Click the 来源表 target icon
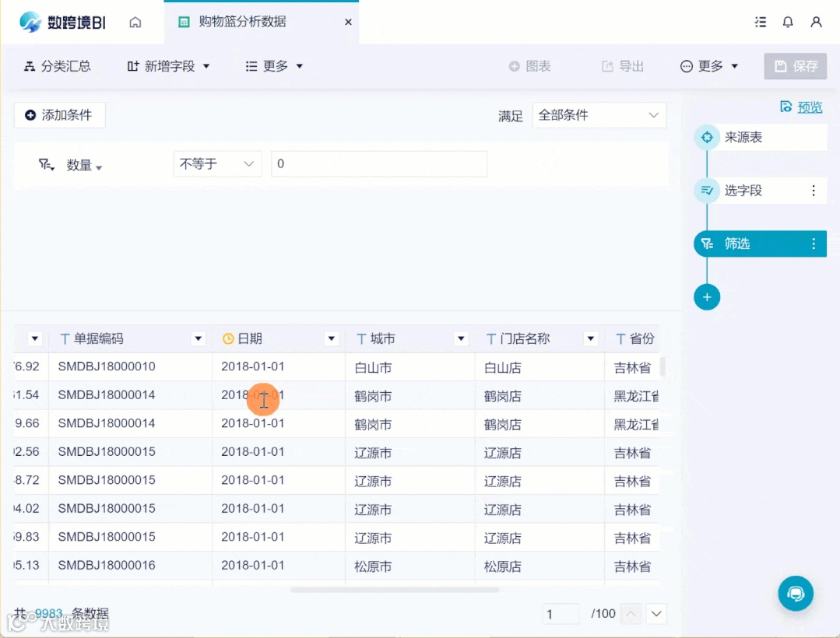This screenshot has width=840, height=638. point(707,137)
